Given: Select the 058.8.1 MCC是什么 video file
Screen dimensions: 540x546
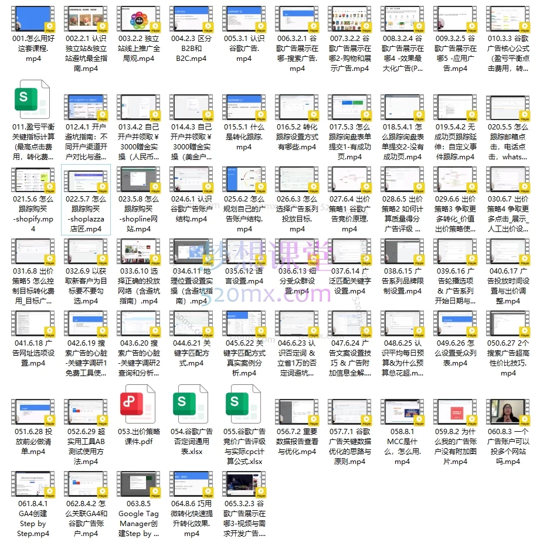Looking at the screenshot, I should pos(402,412).
